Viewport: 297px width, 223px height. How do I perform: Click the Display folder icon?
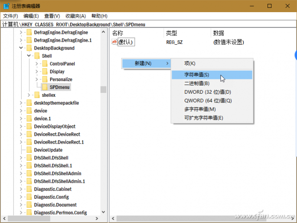pyautogui.click(x=45, y=72)
